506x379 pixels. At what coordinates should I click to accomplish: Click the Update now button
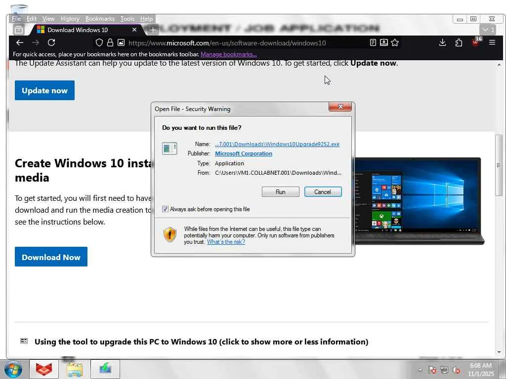(44, 90)
